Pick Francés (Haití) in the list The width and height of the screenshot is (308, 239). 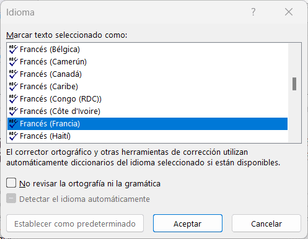147,136
